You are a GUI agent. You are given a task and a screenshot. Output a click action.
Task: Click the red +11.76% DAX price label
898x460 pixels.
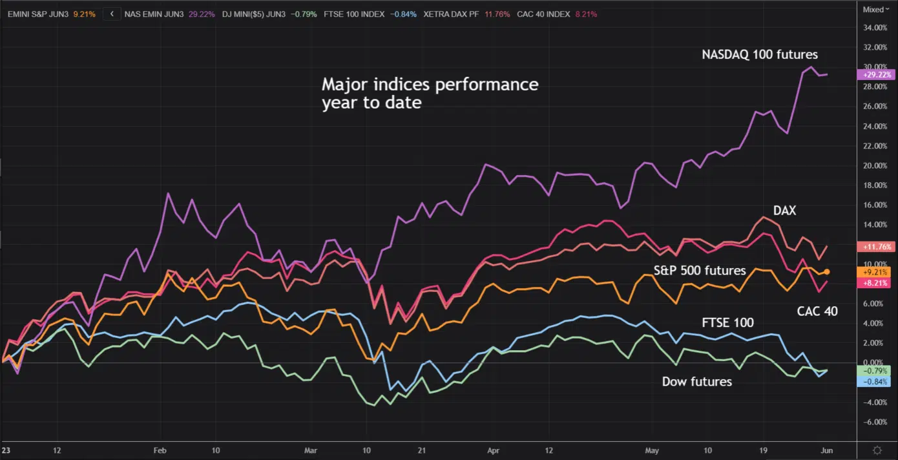click(875, 246)
